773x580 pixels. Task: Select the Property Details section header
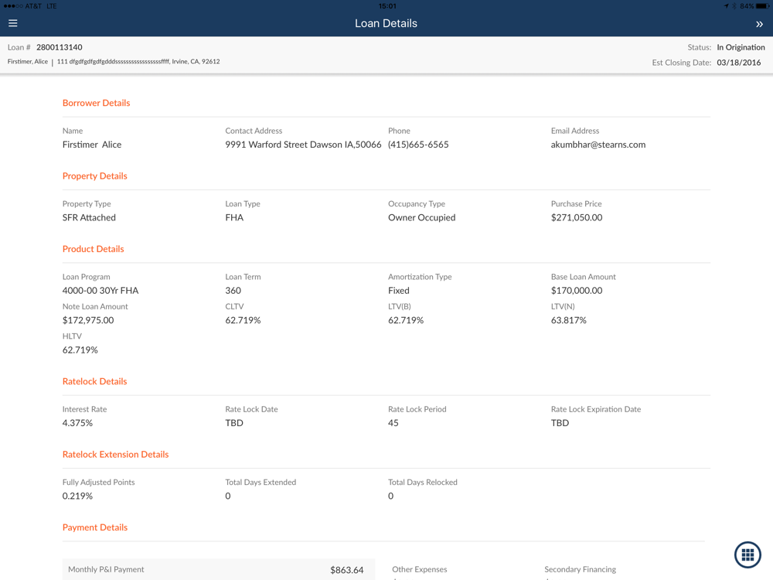(x=94, y=176)
